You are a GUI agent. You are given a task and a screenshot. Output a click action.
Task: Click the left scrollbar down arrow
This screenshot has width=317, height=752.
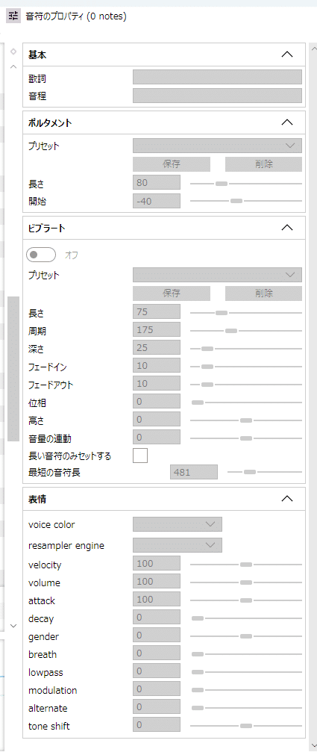coord(13,625)
